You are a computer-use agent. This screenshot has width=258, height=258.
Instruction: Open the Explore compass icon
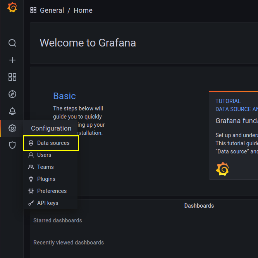tap(12, 94)
